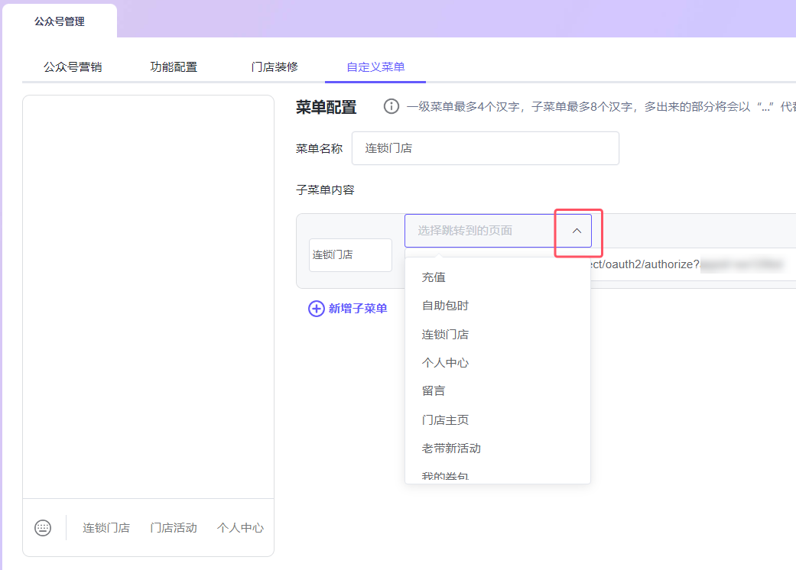Viewport: 796px width, 570px height.
Task: Select 门店主页 from the dropdown
Action: pos(445,420)
